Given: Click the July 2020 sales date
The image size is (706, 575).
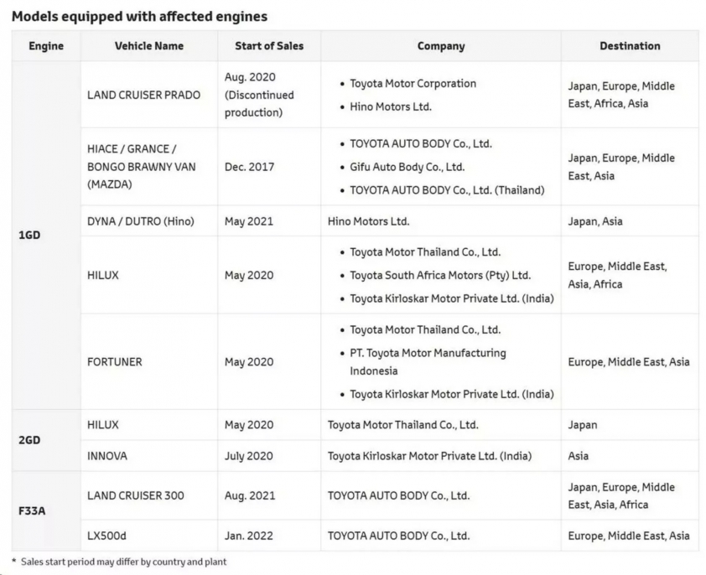Looking at the screenshot, I should click(248, 456).
